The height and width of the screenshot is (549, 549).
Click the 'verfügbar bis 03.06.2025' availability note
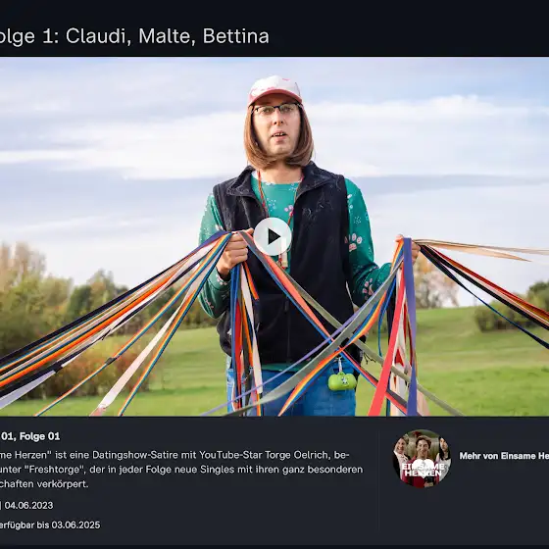(x=50, y=524)
